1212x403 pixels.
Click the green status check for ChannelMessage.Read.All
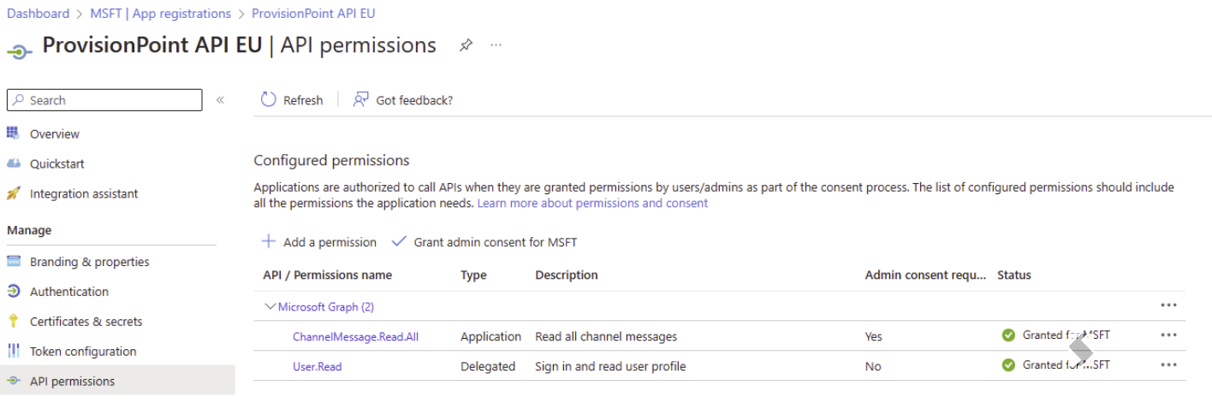[x=1008, y=335]
